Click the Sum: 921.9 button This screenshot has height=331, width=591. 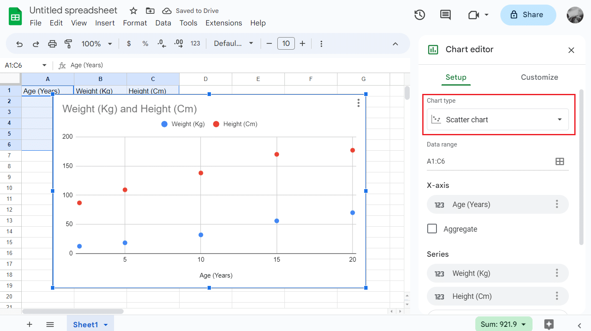click(x=504, y=324)
